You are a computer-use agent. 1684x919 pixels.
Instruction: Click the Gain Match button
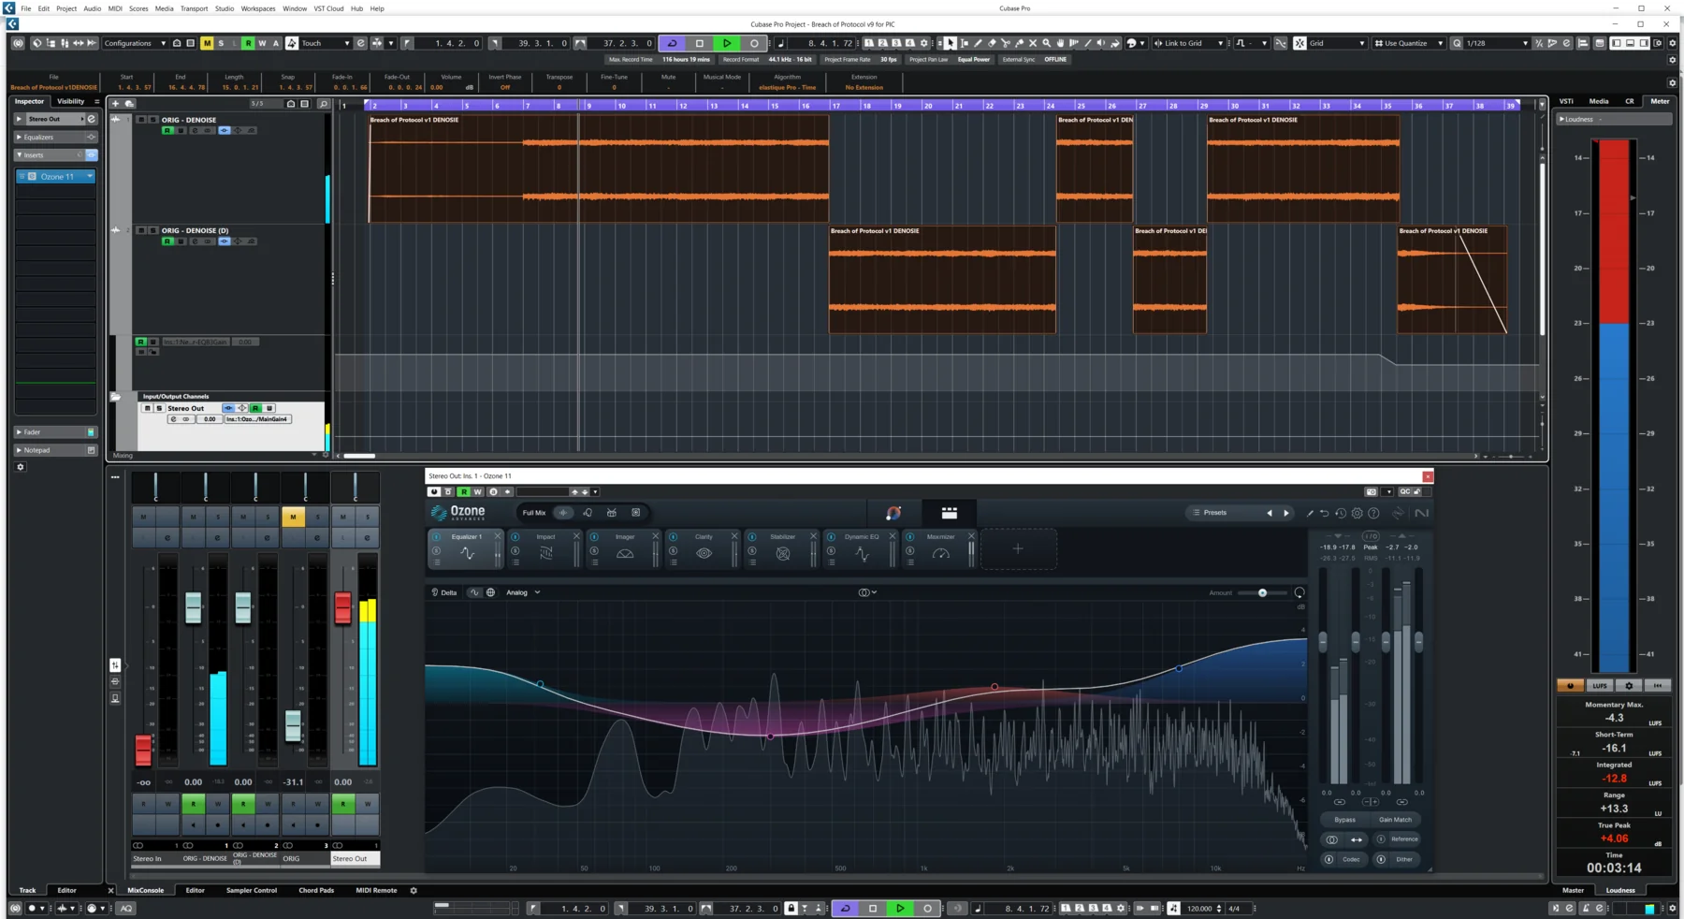coord(1395,820)
